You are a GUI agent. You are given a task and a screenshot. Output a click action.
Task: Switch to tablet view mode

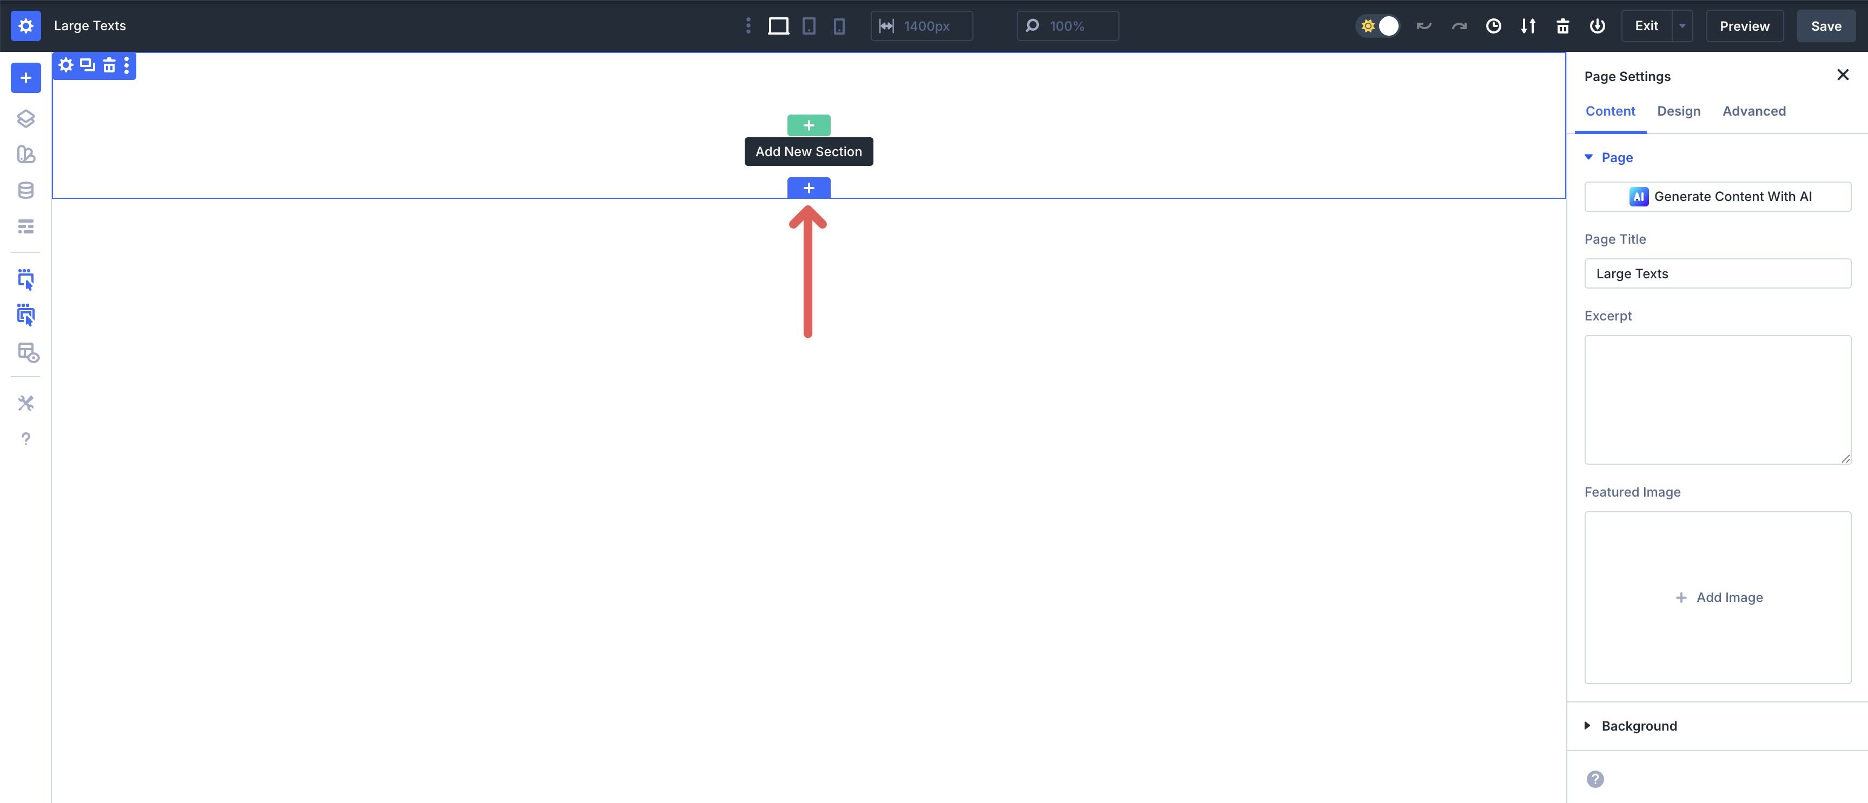pos(809,25)
